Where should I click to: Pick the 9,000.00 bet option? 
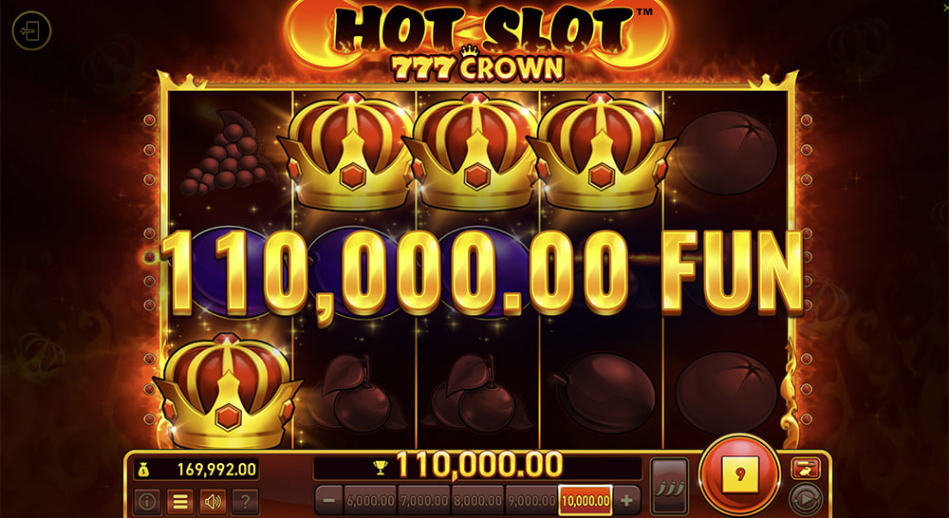click(531, 501)
